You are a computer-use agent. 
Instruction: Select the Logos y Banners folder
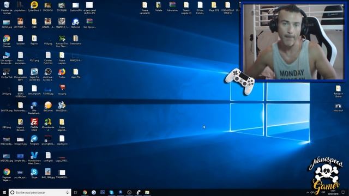(x=21, y=125)
